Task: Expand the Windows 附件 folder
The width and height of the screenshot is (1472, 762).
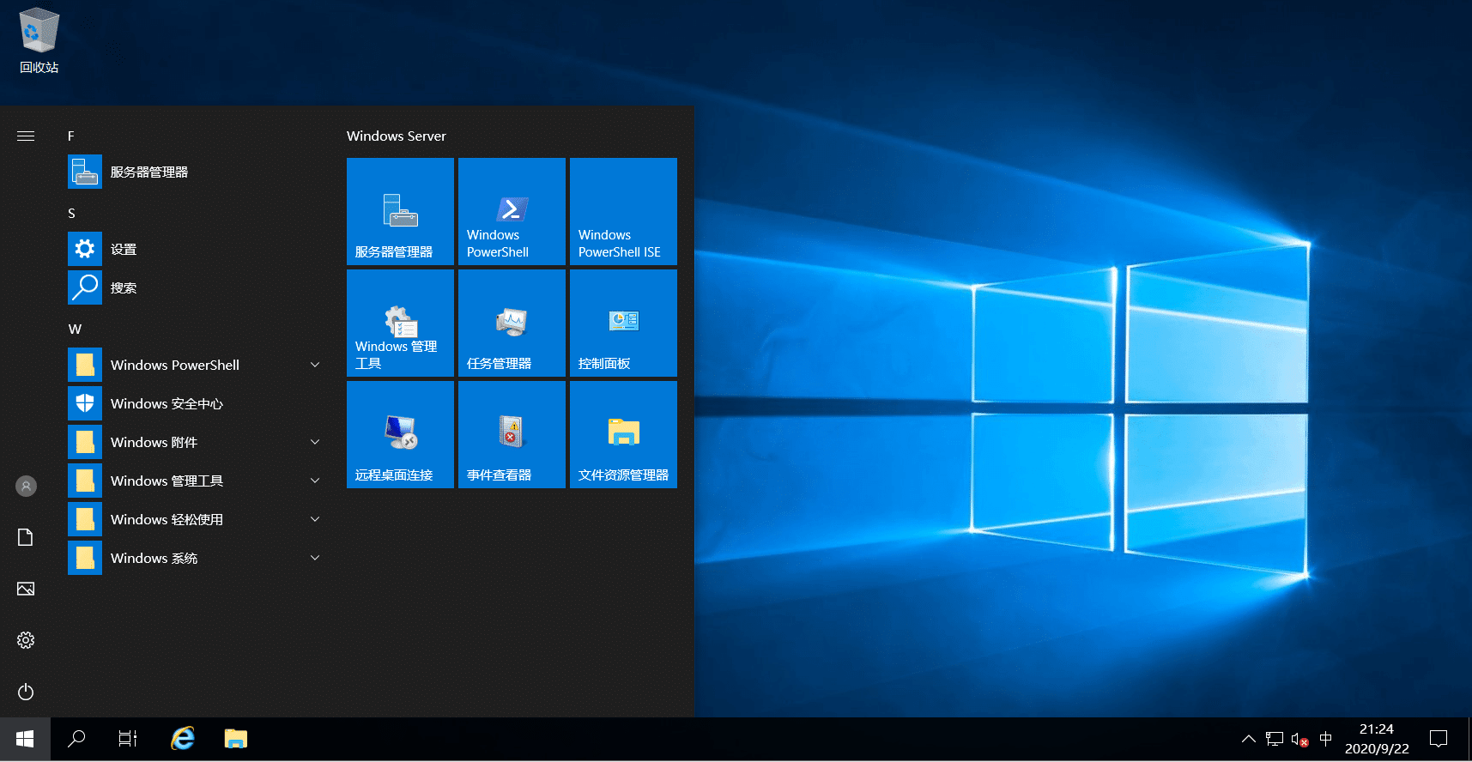Action: (197, 442)
